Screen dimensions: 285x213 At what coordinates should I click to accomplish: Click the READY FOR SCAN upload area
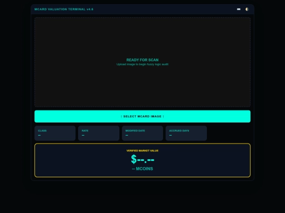point(142,62)
